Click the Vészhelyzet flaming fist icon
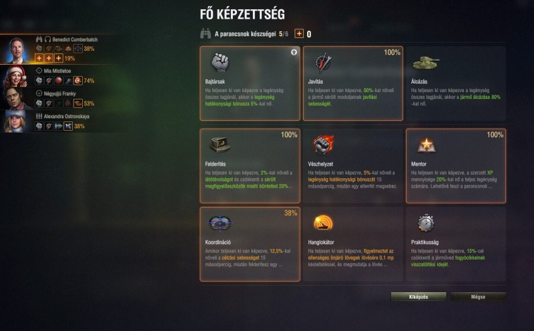The width and height of the screenshot is (534, 331). (x=323, y=145)
